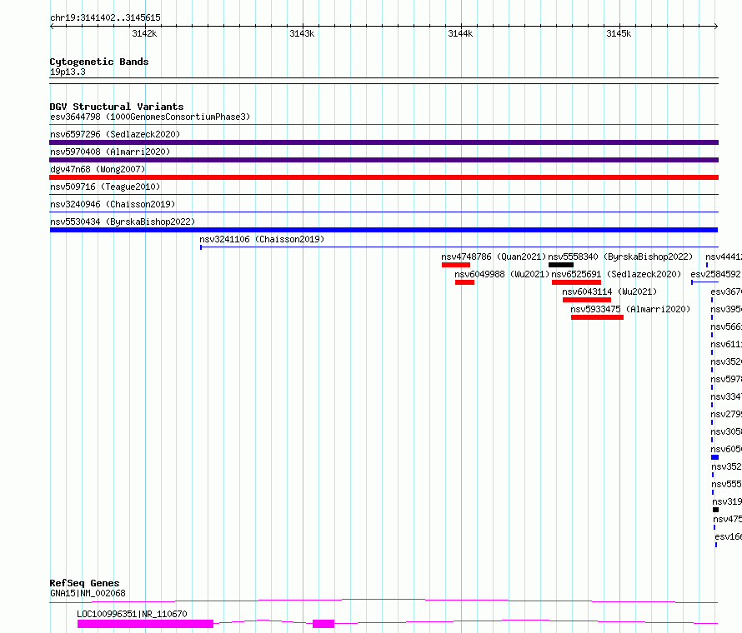
Task: Click the dgv47n68 (Wong2007) label
Action: point(98,169)
